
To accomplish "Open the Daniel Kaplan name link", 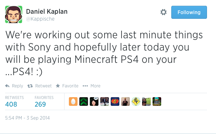I will pos(47,12).
